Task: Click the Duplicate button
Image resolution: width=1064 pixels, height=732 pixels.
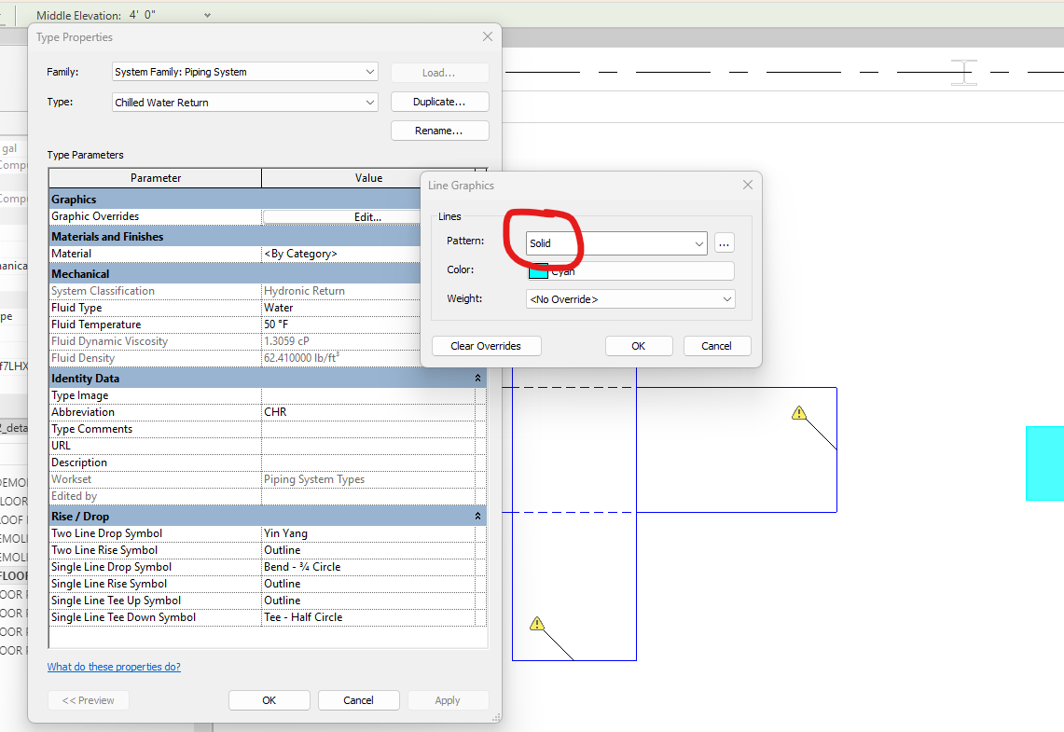Action: point(439,101)
